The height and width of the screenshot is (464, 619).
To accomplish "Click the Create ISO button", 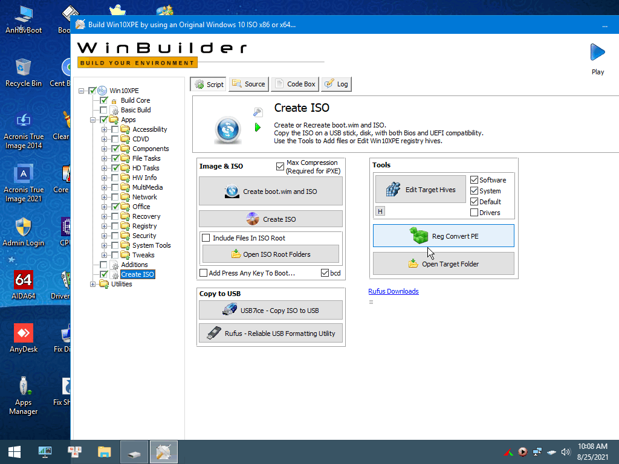I will (271, 219).
